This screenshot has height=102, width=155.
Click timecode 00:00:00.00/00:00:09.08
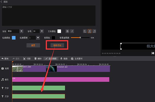[111, 53]
